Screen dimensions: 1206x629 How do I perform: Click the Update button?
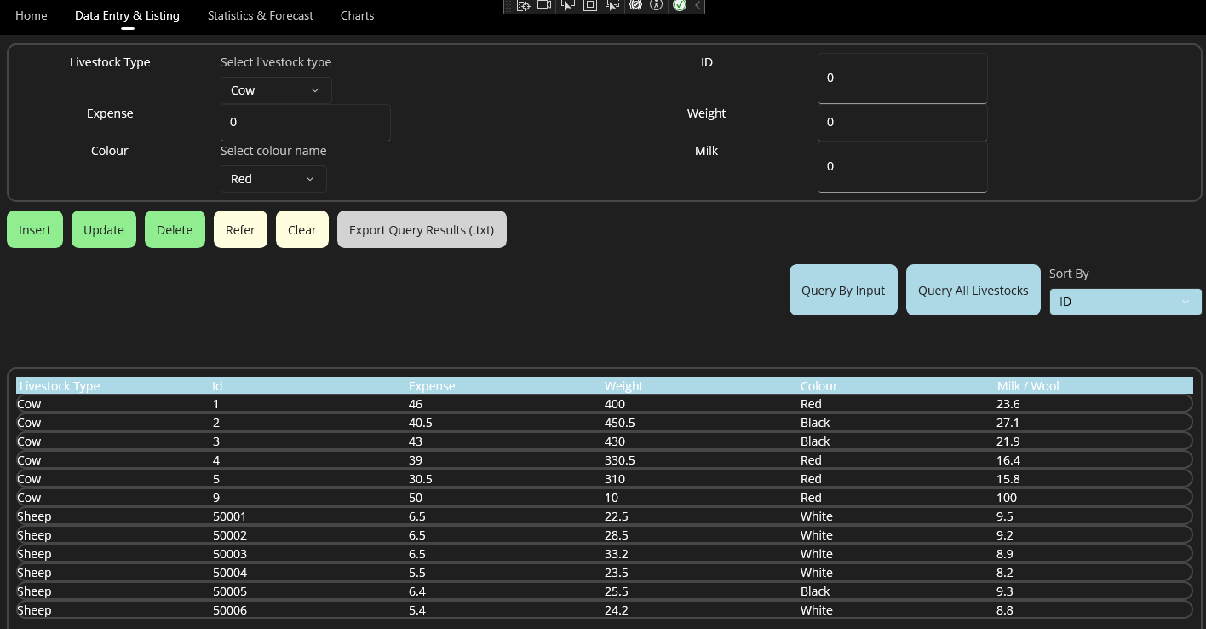coord(104,229)
